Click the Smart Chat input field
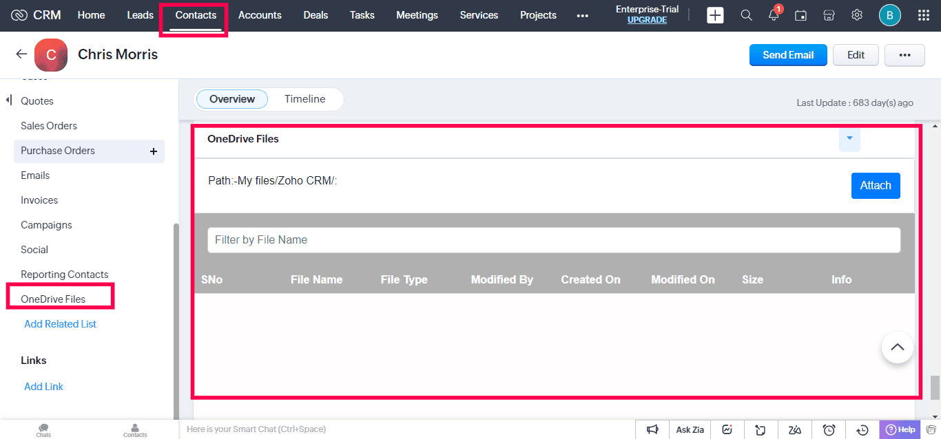 406,429
